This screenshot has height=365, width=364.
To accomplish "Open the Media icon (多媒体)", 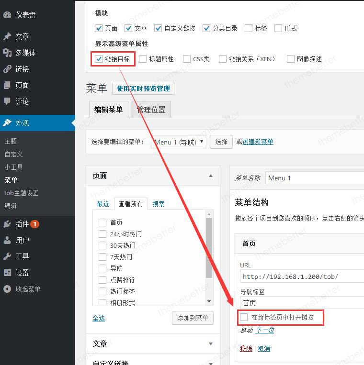I will point(7,53).
